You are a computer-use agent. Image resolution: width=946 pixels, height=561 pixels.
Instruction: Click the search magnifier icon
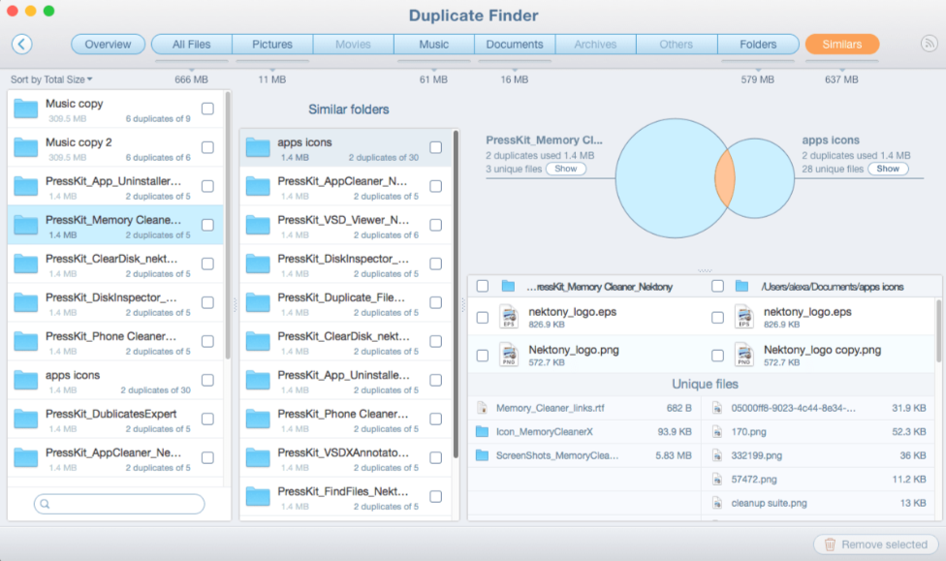[45, 504]
